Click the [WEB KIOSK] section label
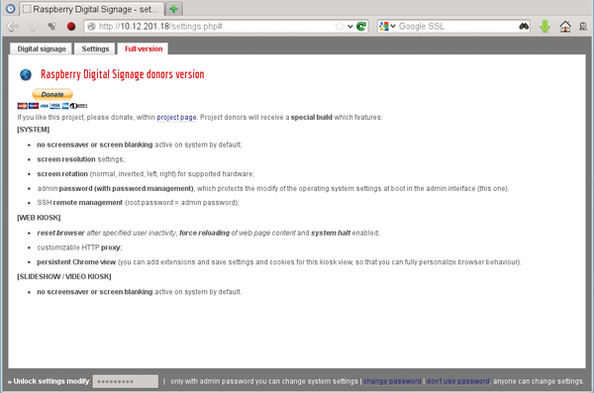 pyautogui.click(x=39, y=218)
